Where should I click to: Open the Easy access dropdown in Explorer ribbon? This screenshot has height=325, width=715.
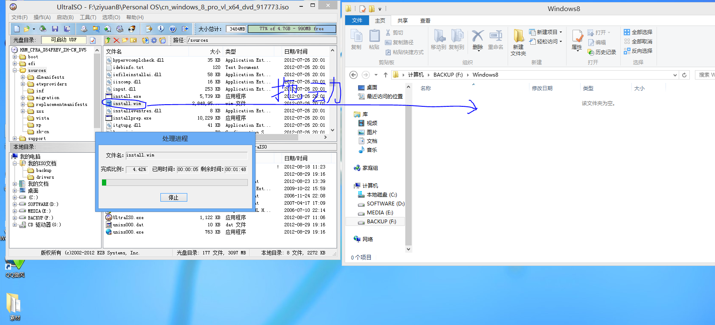pos(561,41)
